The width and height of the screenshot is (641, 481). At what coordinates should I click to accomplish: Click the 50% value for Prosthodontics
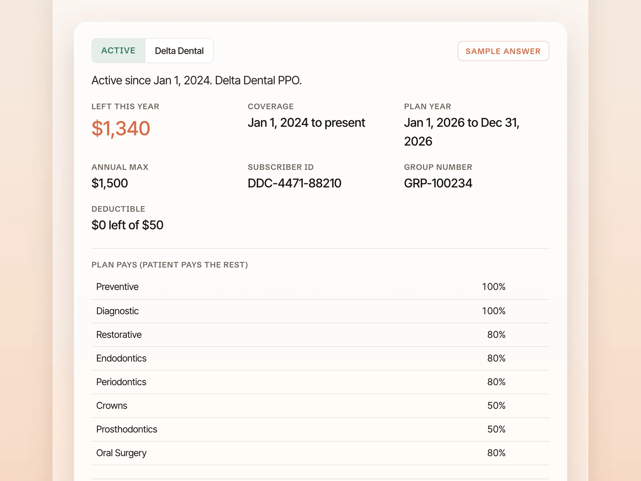496,429
